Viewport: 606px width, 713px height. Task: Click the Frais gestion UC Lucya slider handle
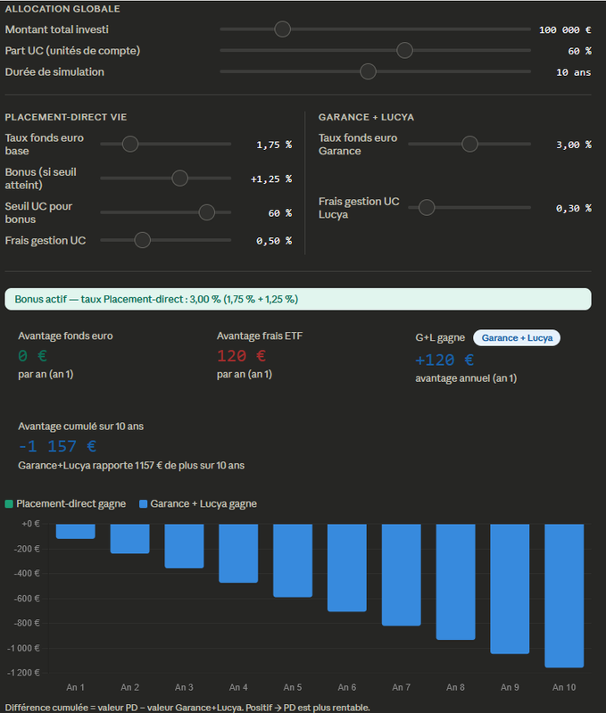427,208
